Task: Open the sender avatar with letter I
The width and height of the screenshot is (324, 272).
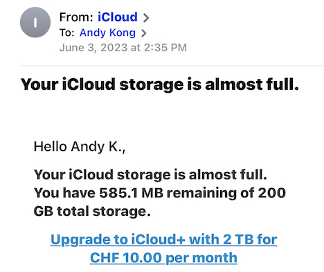Action: pyautogui.click(x=35, y=22)
